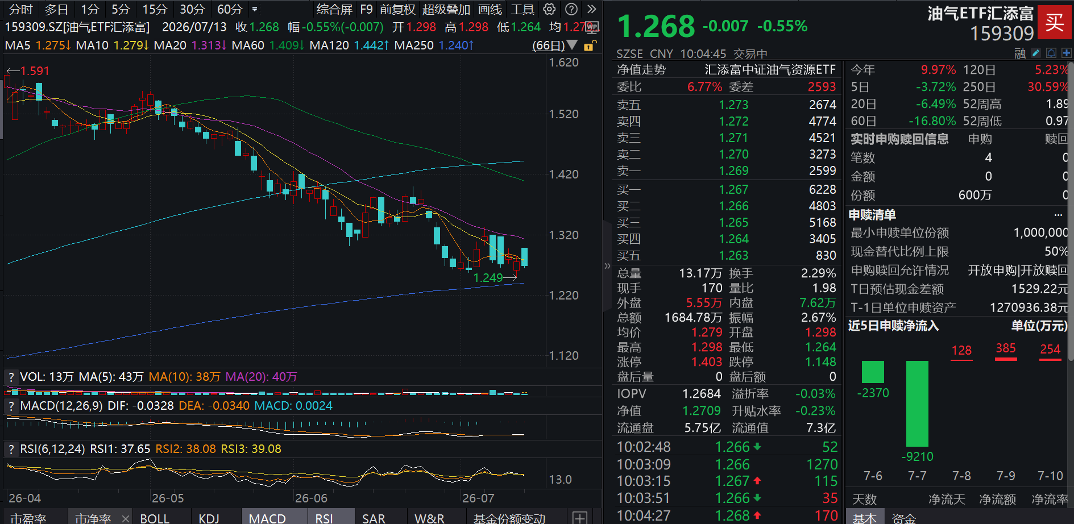This screenshot has width=1074, height=524.
Task: Close the 市净率 indicator tab
Action: tap(126, 518)
